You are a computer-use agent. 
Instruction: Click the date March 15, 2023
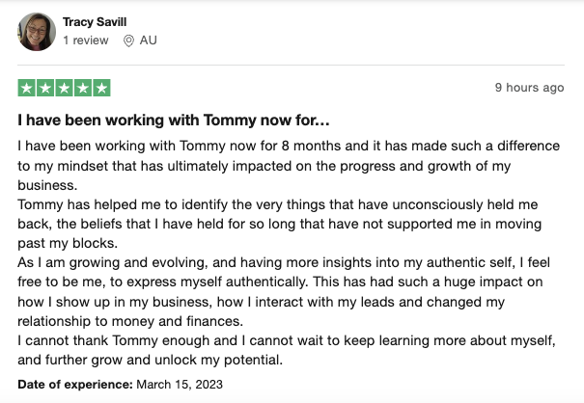coord(180,384)
